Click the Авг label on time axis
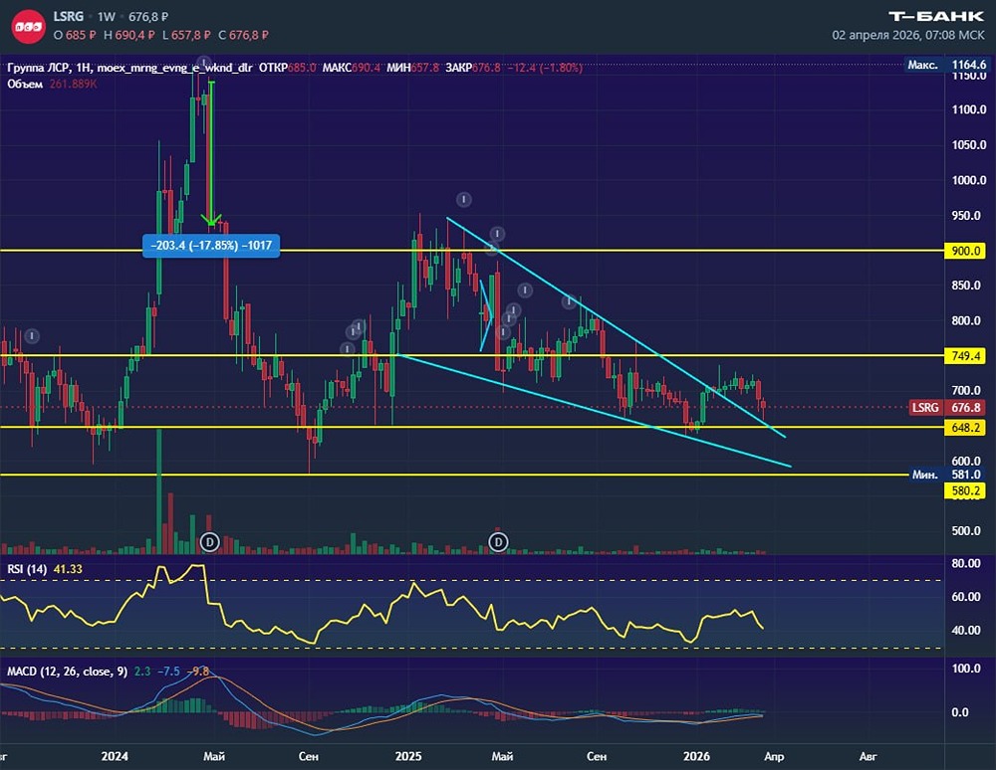Image resolution: width=996 pixels, height=770 pixels. pyautogui.click(x=868, y=756)
